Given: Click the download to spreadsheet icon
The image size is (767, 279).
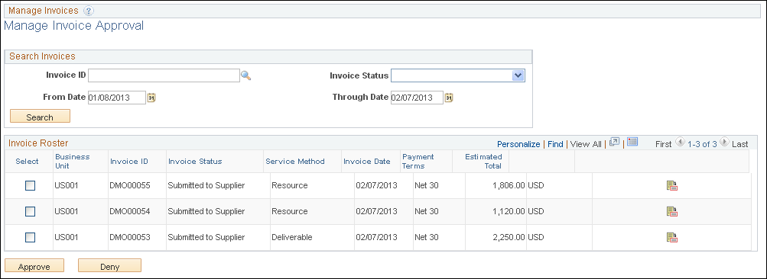Looking at the screenshot, I should pyautogui.click(x=632, y=142).
